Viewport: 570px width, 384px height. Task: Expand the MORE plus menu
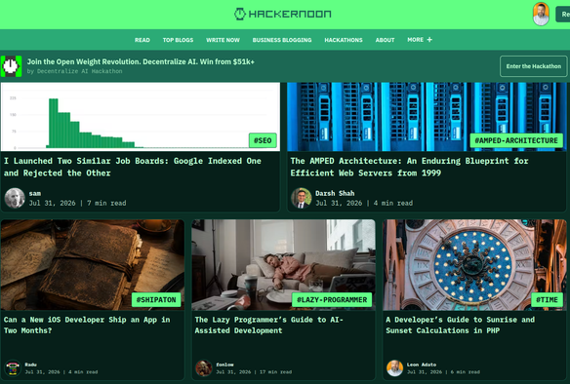[420, 40]
